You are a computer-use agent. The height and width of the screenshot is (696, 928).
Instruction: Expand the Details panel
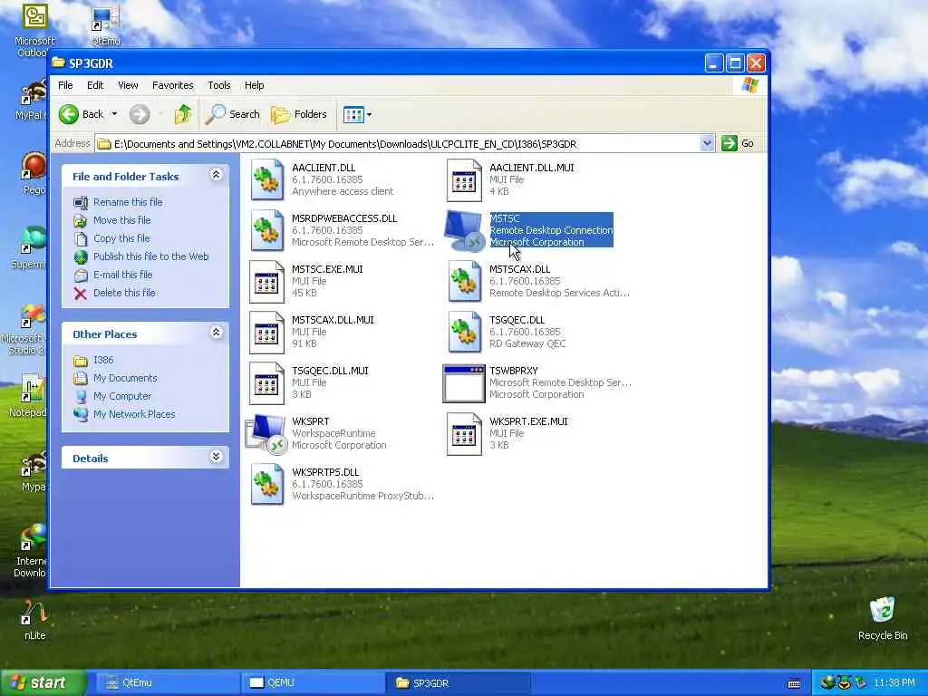(x=216, y=457)
